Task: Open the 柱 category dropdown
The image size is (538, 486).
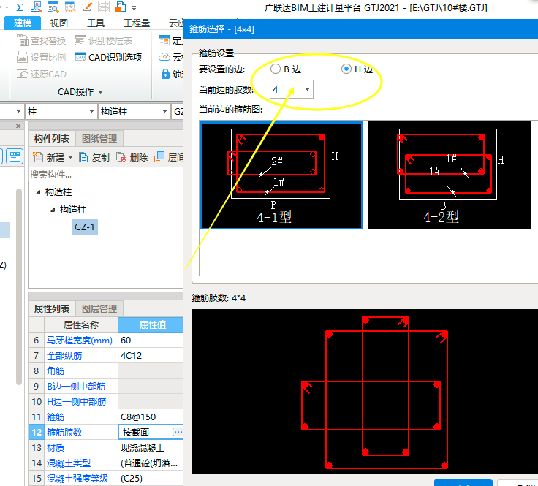Action: 91,112
